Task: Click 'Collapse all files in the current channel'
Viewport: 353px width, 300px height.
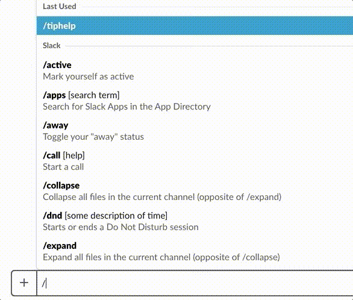Action: 119,197
